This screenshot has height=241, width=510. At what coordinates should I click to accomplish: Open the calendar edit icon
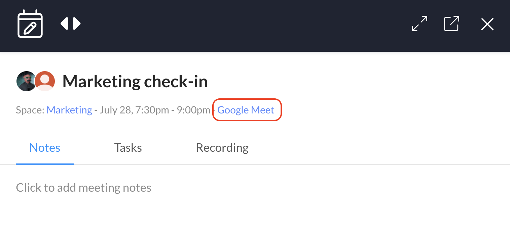click(x=30, y=24)
